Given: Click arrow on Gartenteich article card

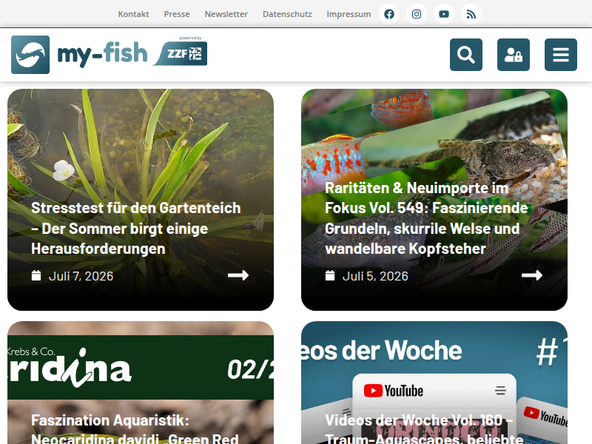Looking at the screenshot, I should (238, 275).
